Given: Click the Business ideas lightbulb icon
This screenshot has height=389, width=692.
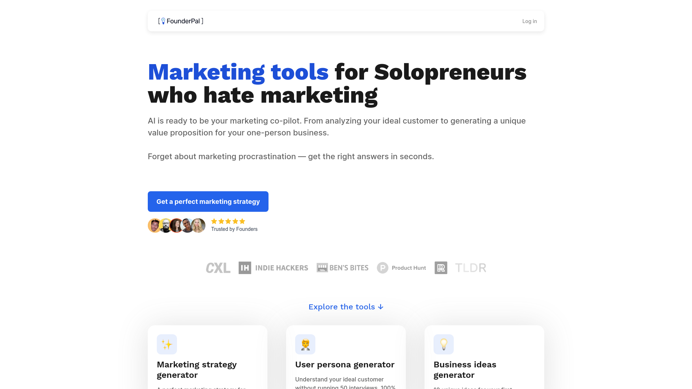Looking at the screenshot, I should point(444,344).
